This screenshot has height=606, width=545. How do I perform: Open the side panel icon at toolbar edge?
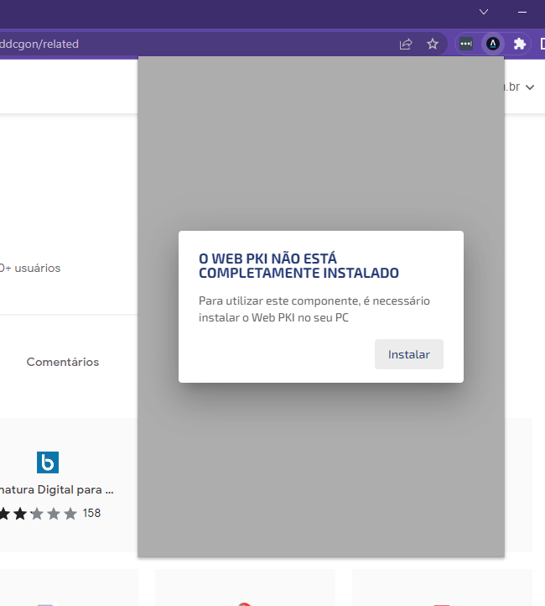coord(542,44)
